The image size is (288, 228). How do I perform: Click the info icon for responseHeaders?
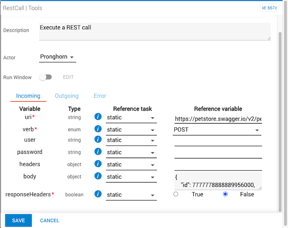click(98, 194)
